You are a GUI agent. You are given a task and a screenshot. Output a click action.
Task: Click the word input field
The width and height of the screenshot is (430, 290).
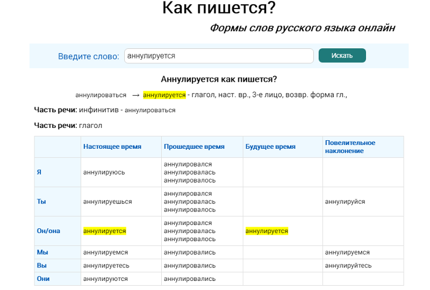[x=218, y=56]
